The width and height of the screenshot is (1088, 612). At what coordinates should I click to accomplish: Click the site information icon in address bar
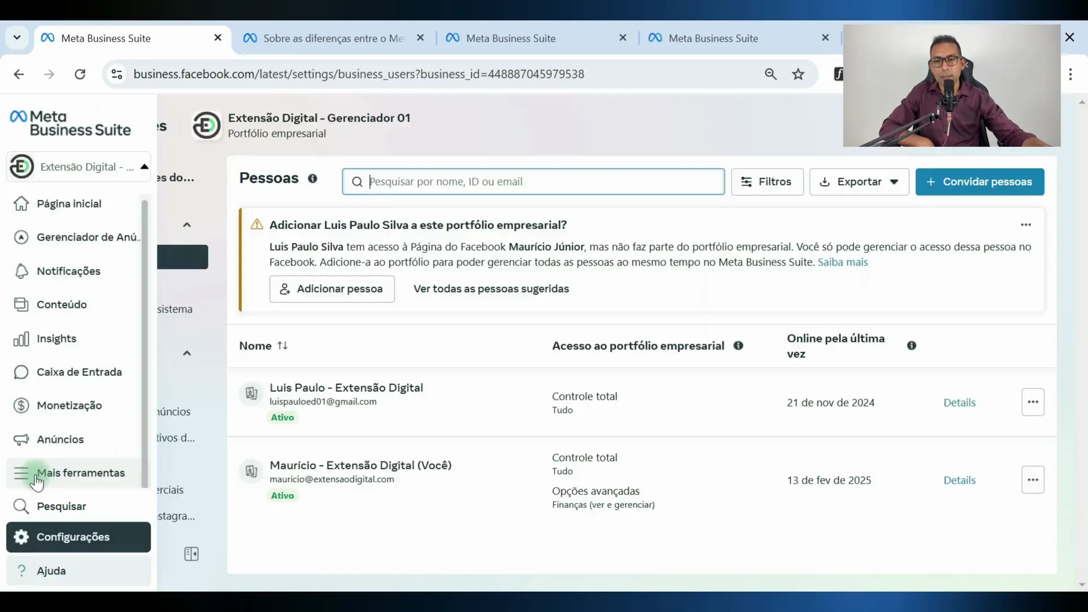click(x=117, y=74)
